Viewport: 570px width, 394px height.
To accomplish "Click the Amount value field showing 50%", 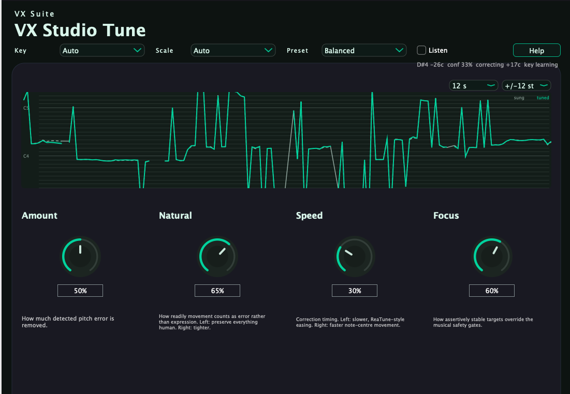I will (x=80, y=291).
